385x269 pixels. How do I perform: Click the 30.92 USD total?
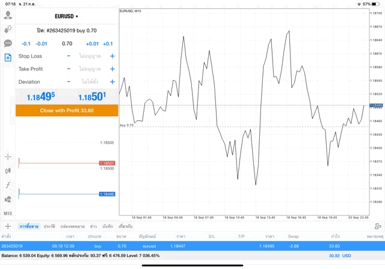click(x=340, y=256)
